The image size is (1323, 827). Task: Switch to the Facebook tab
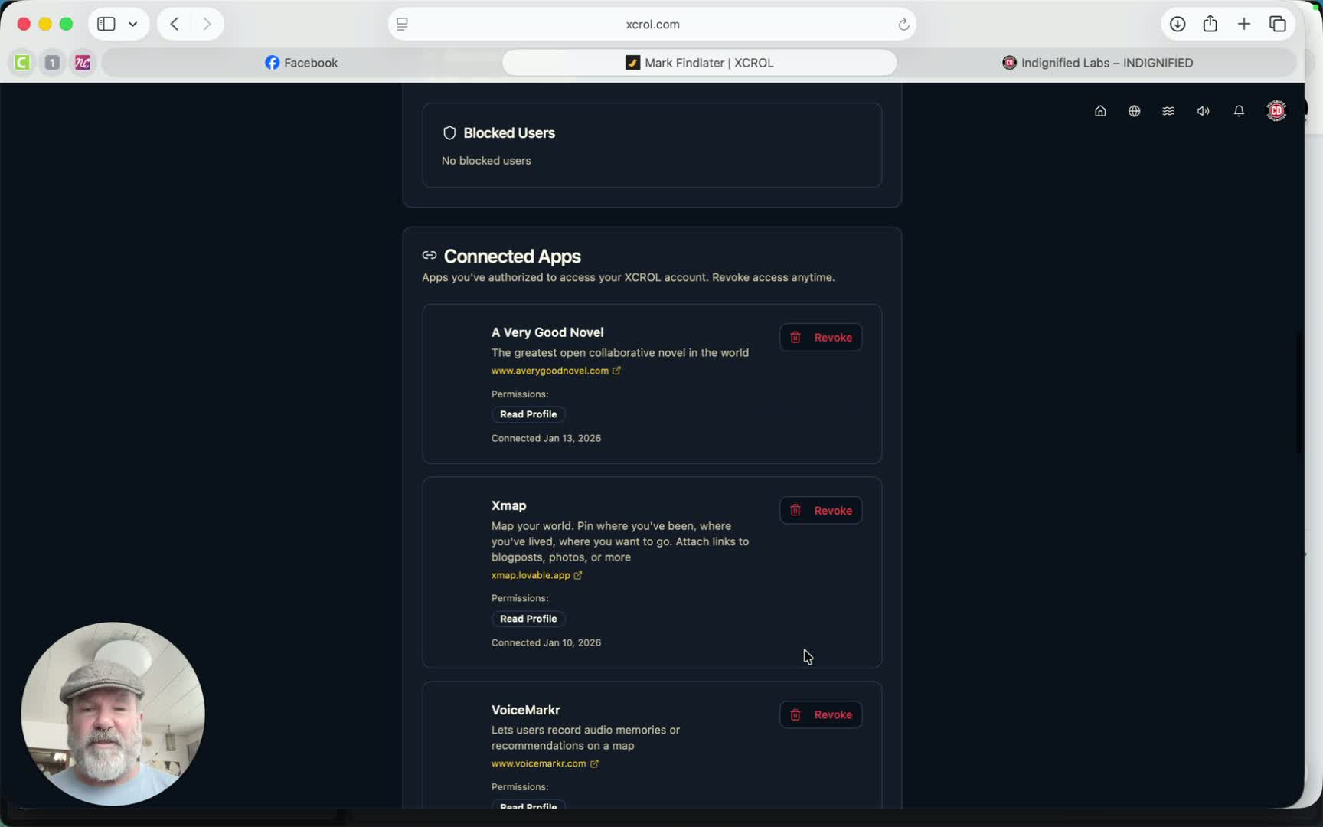tap(301, 63)
